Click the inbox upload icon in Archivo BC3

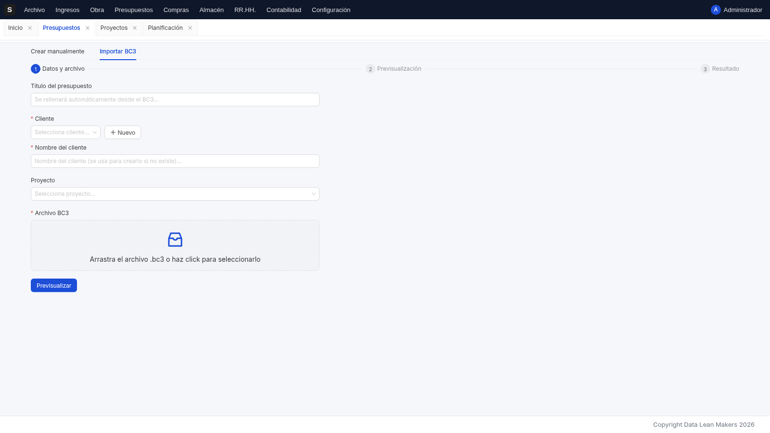pyautogui.click(x=175, y=240)
